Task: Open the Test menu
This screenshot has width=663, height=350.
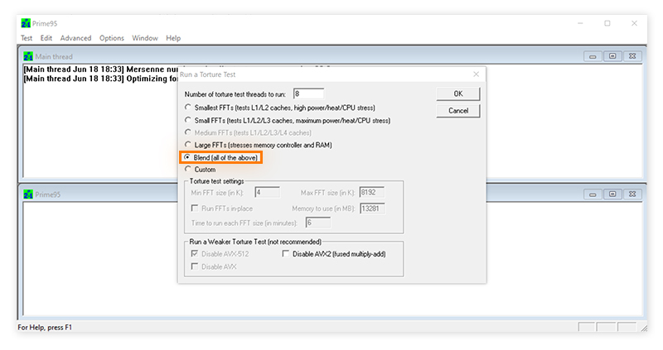Action: [x=27, y=38]
